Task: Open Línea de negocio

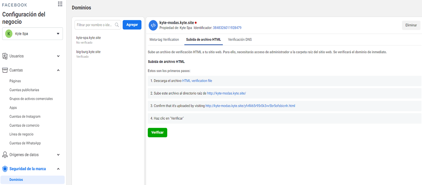Action: (22, 134)
